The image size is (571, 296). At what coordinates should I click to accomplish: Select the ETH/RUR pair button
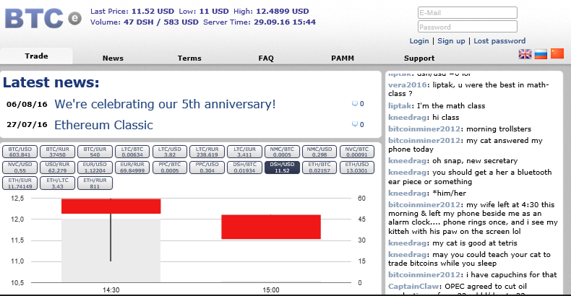pos(95,183)
